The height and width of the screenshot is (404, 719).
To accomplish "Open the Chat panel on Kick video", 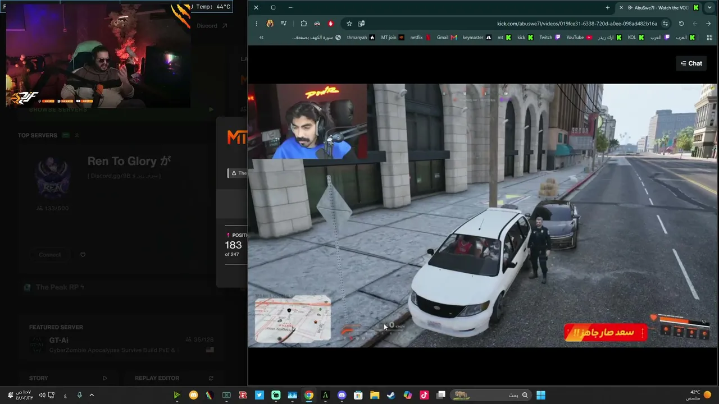I will coord(691,63).
